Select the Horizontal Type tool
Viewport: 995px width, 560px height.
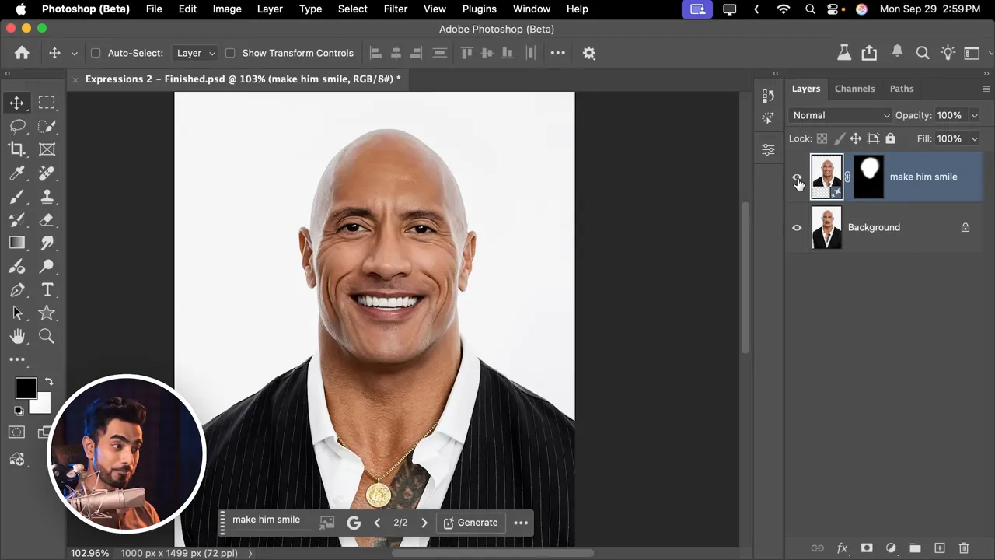[47, 289]
